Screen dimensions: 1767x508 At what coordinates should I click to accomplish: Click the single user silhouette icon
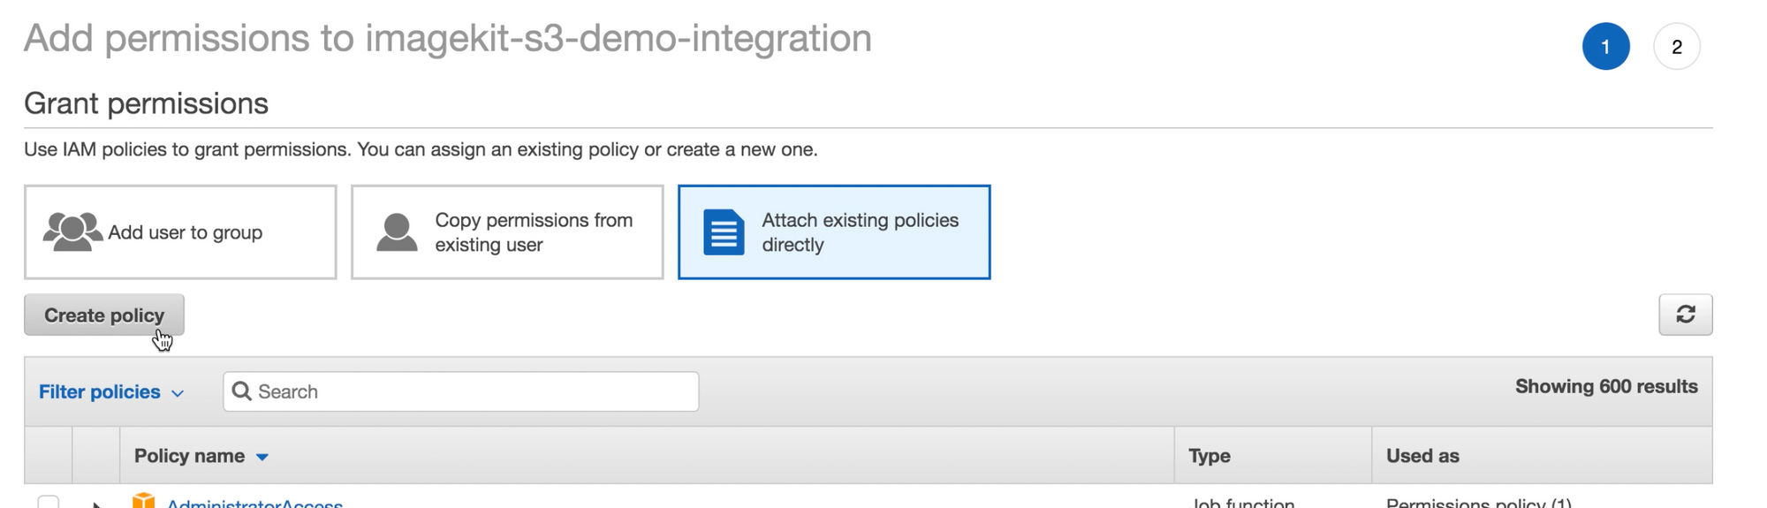pyautogui.click(x=397, y=232)
